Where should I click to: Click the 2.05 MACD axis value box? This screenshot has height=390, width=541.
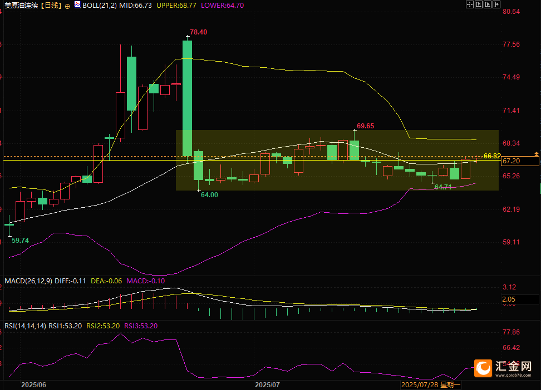520,299
